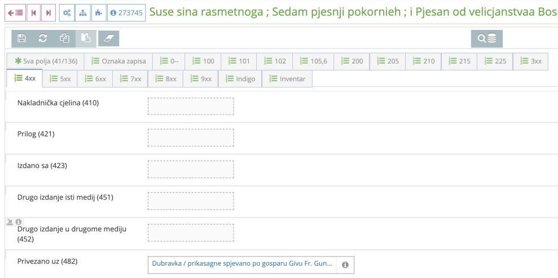Save the record with the floppy disk icon
The height and width of the screenshot is (278, 558).
pyautogui.click(x=21, y=38)
